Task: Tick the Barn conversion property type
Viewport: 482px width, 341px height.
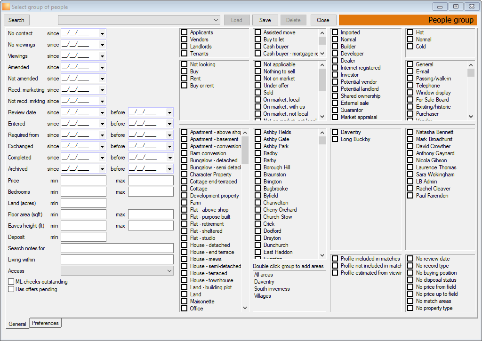Action: (185, 153)
